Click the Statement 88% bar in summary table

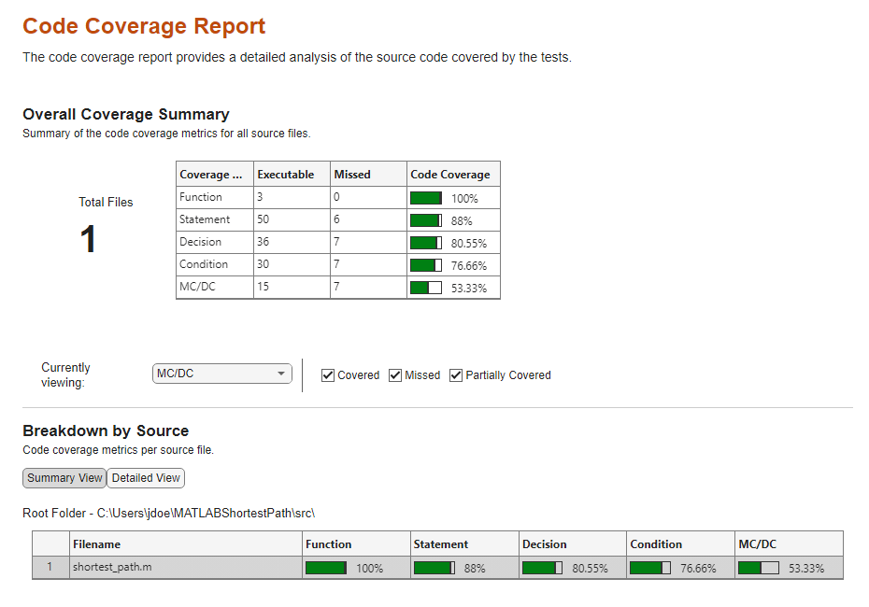coord(426,220)
